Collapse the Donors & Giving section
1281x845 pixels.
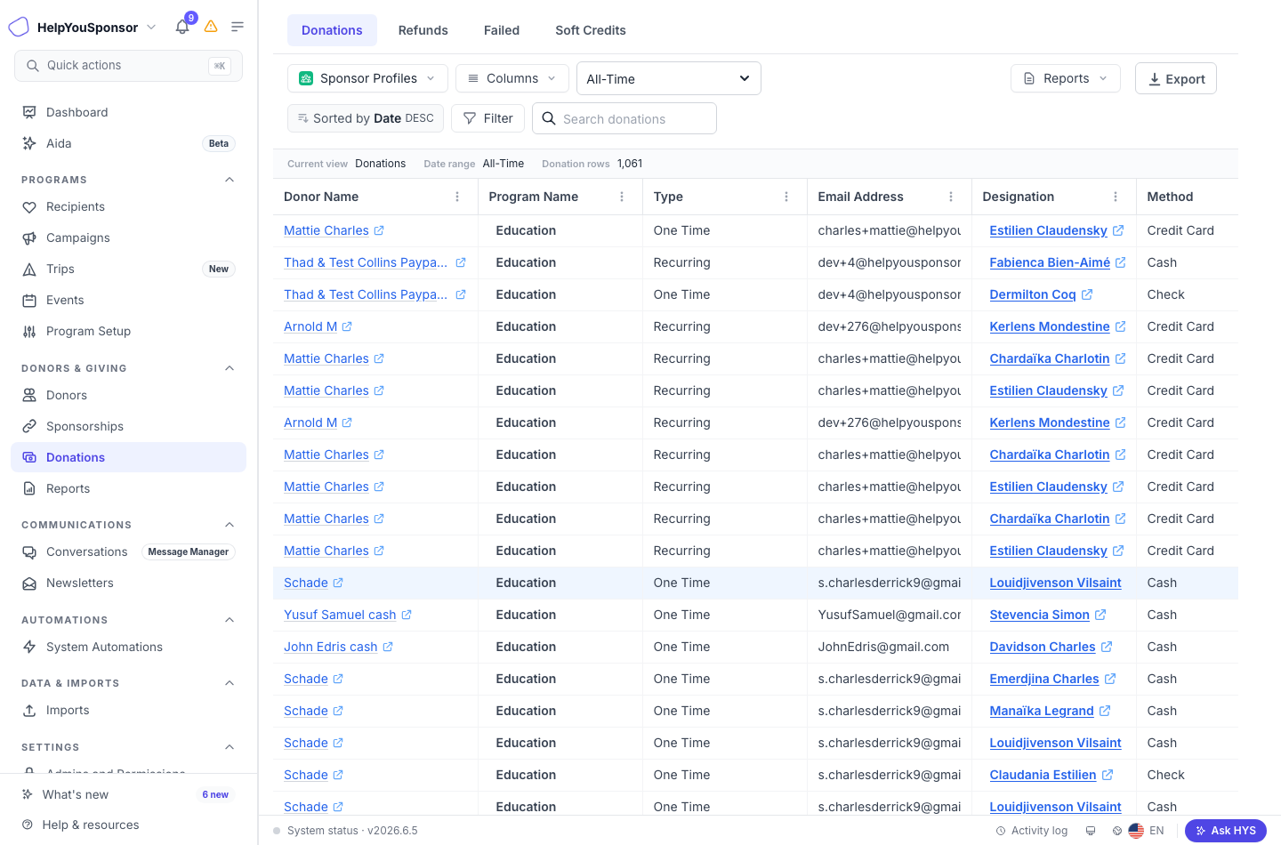click(x=230, y=368)
